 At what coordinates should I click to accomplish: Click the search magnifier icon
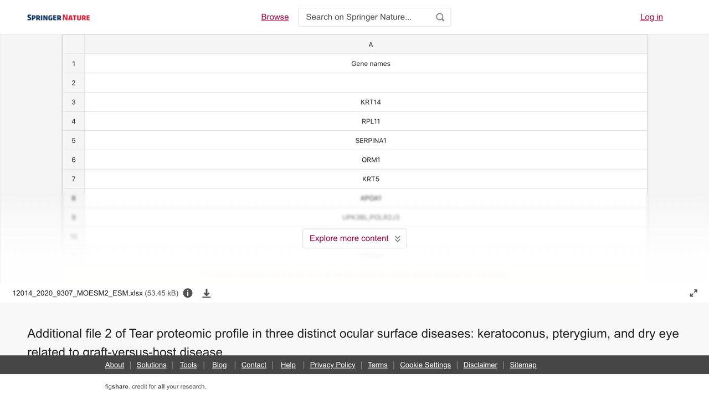(x=440, y=17)
